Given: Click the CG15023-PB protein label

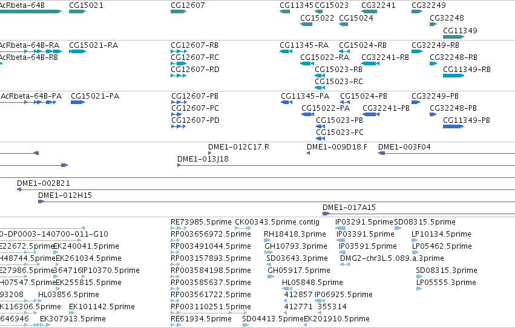Looking at the screenshot, I should tap(340, 120).
